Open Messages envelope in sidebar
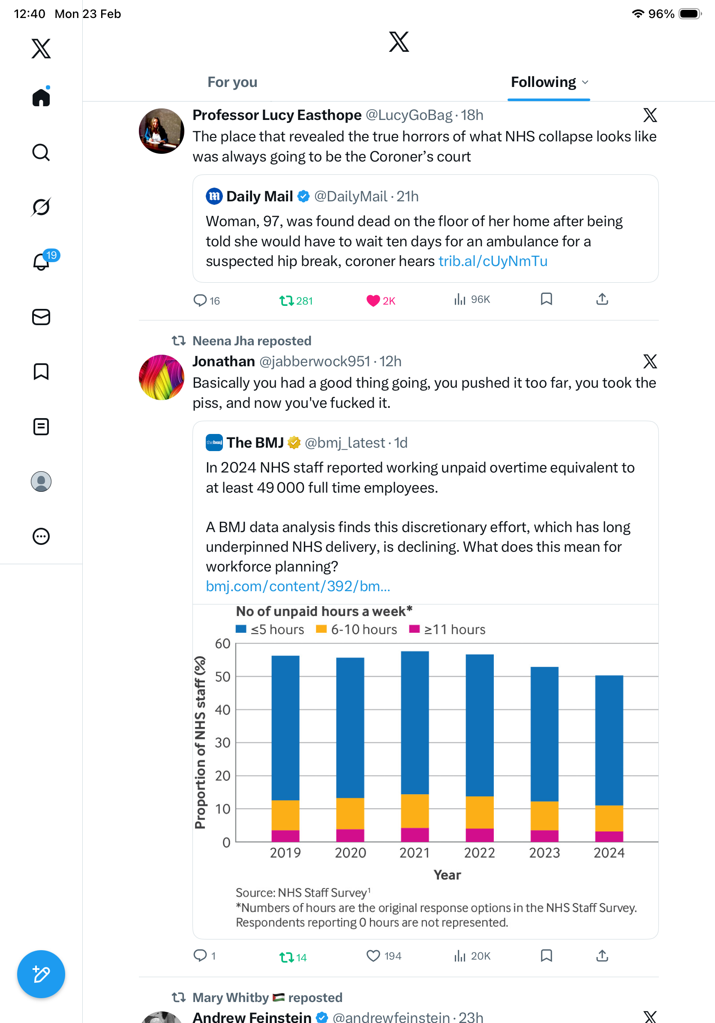 [x=41, y=317]
